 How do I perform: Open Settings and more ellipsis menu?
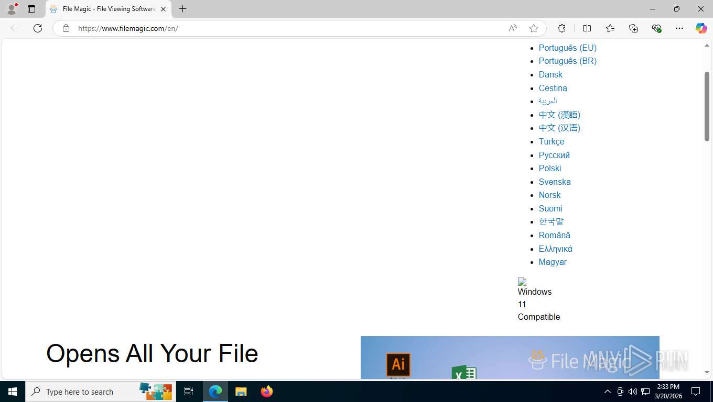pos(679,28)
